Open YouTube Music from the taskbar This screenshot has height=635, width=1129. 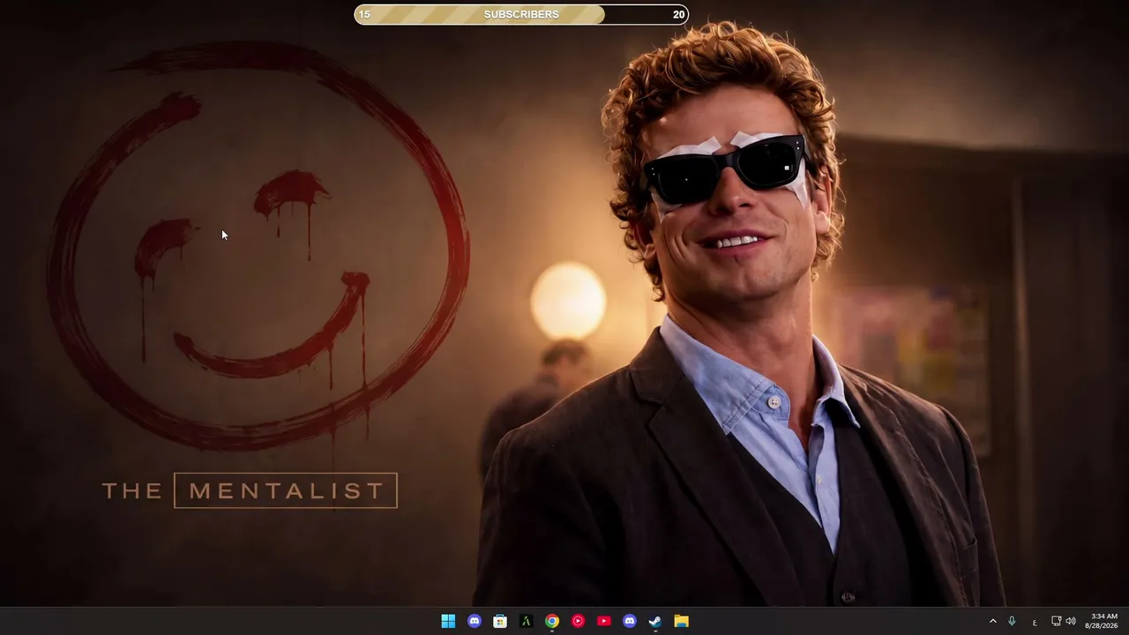coord(578,621)
